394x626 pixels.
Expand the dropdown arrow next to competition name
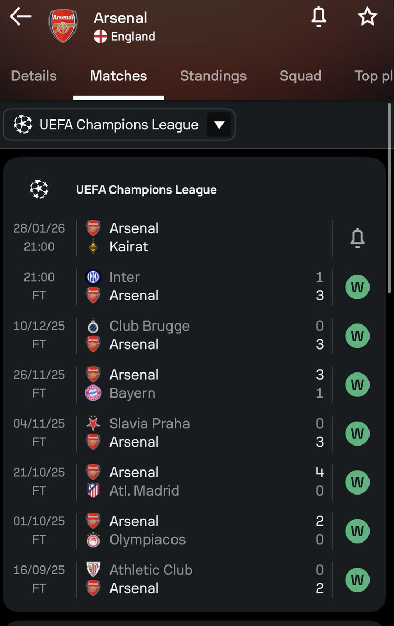pos(219,125)
